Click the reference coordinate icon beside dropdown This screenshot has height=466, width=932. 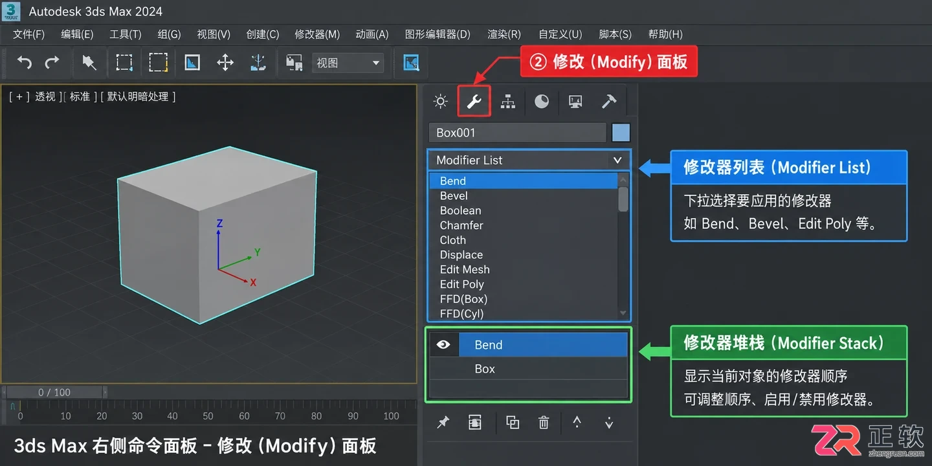pyautogui.click(x=294, y=62)
